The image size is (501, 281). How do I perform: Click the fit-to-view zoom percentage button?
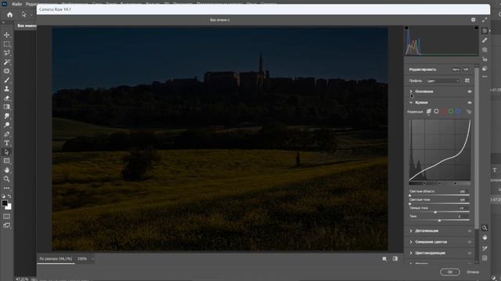(x=56, y=258)
